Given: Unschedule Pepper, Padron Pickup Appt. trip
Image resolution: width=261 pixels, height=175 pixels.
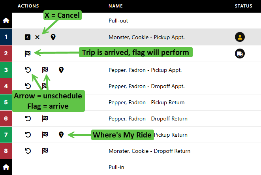Looking at the screenshot, I should [28, 70].
